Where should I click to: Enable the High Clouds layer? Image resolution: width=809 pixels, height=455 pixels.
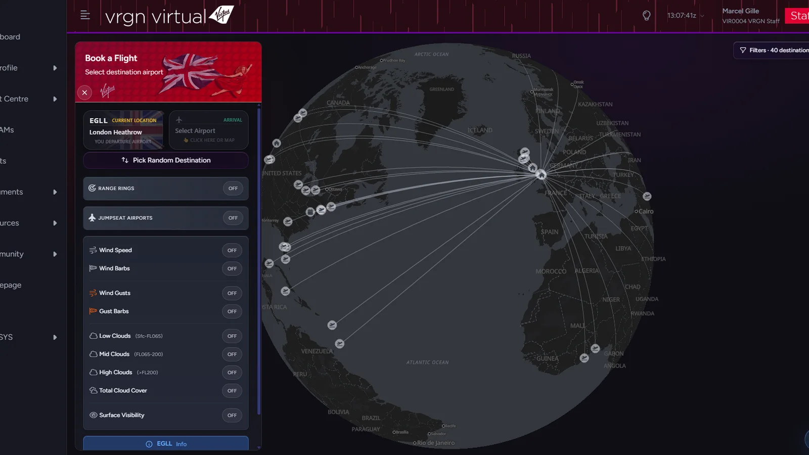click(x=232, y=373)
